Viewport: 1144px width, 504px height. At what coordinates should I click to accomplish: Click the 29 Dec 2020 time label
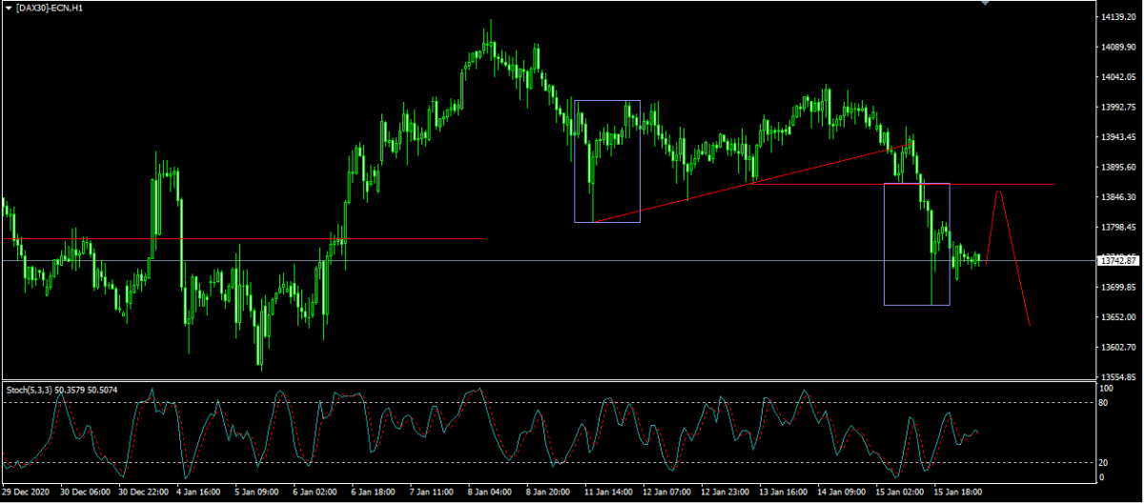24,493
